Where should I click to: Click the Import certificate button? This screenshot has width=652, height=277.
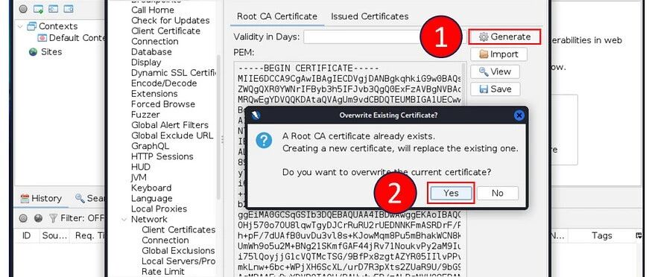[499, 54]
